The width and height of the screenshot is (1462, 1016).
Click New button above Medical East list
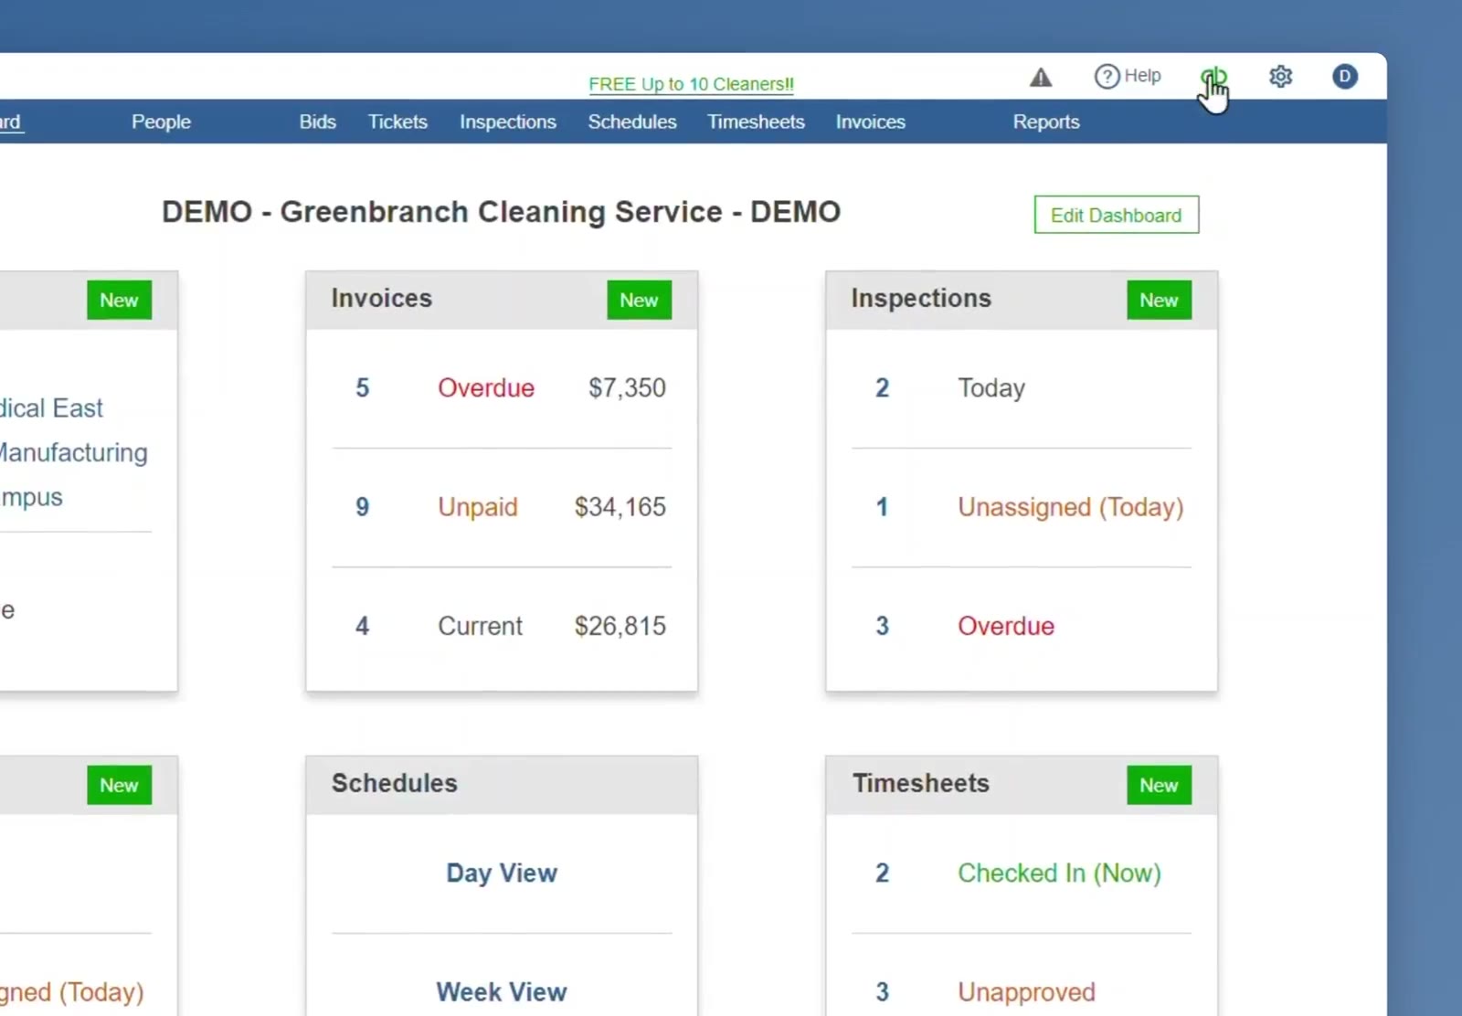(x=119, y=300)
